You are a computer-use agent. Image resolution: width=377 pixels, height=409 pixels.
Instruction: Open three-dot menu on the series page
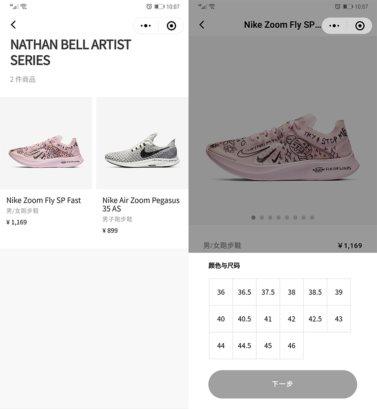[x=146, y=26]
